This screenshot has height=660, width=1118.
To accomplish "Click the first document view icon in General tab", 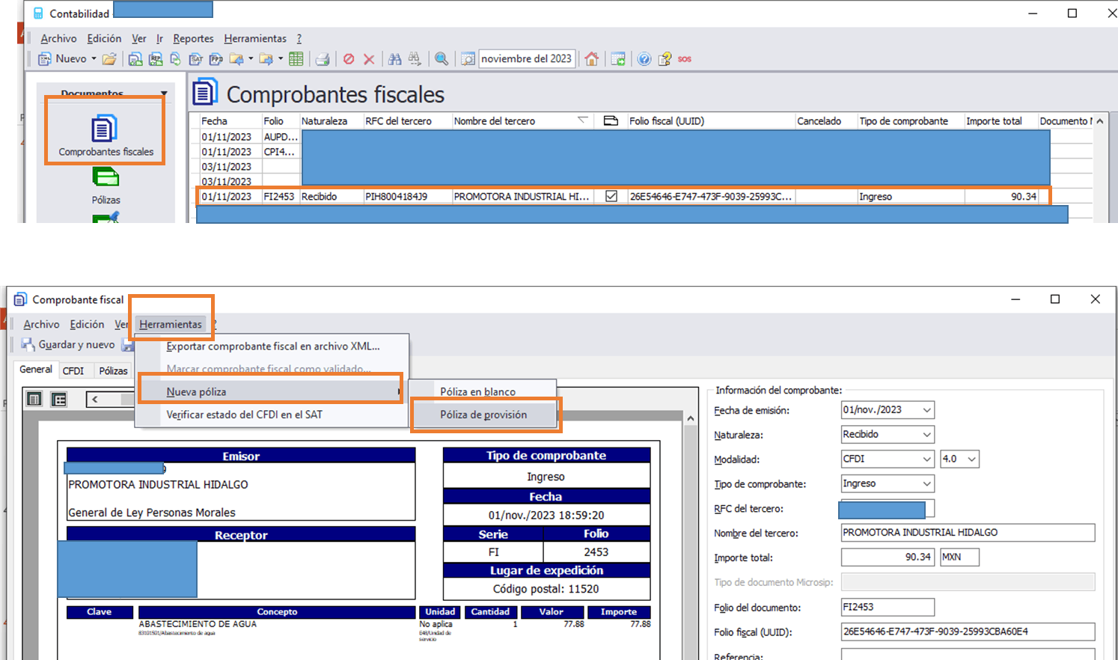I will [34, 399].
